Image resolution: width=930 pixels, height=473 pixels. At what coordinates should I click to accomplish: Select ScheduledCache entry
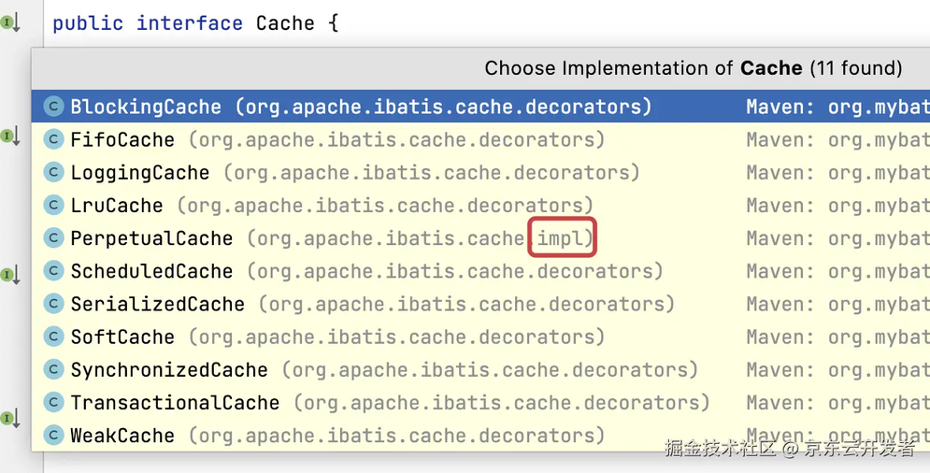click(480, 271)
